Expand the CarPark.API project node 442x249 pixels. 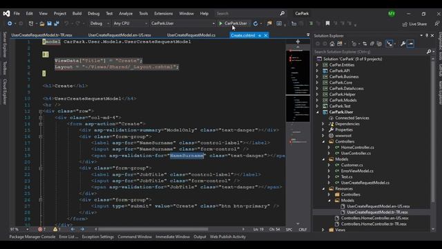click(317, 71)
